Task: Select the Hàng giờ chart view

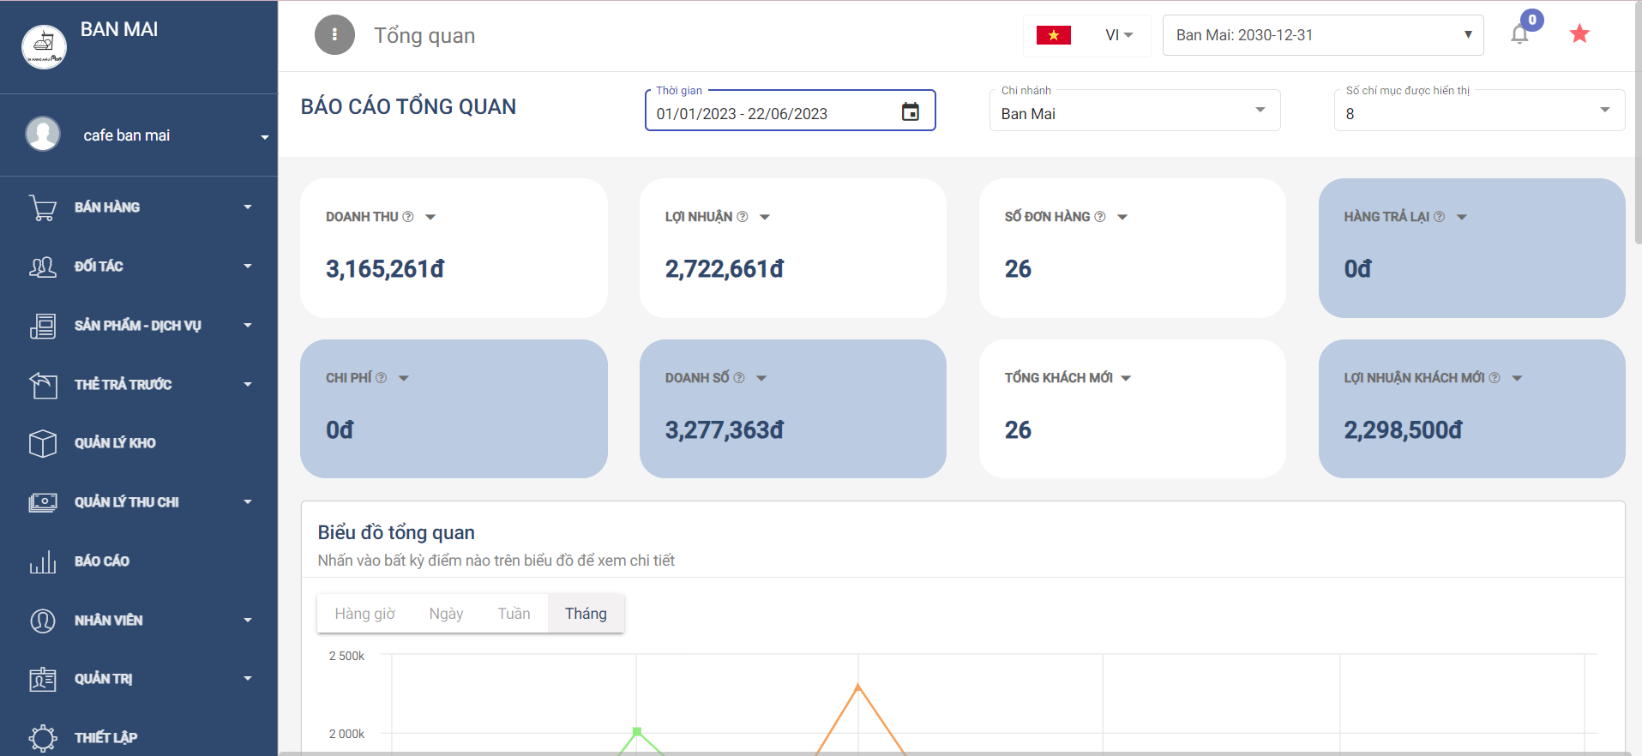Action: point(364,614)
